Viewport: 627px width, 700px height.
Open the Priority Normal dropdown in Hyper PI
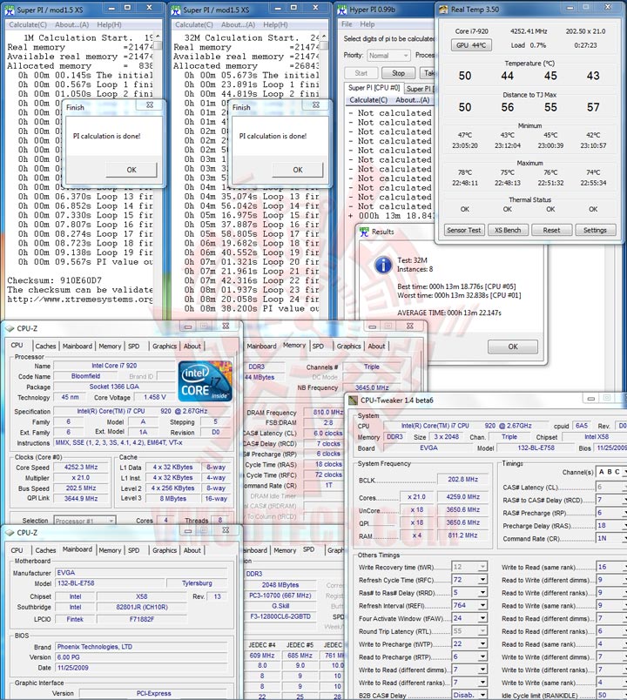(x=388, y=56)
